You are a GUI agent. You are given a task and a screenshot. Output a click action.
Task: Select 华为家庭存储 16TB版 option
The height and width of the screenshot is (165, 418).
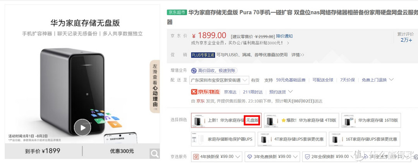click(371, 120)
